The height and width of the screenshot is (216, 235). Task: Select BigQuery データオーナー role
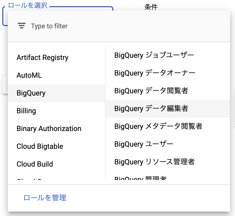(154, 73)
